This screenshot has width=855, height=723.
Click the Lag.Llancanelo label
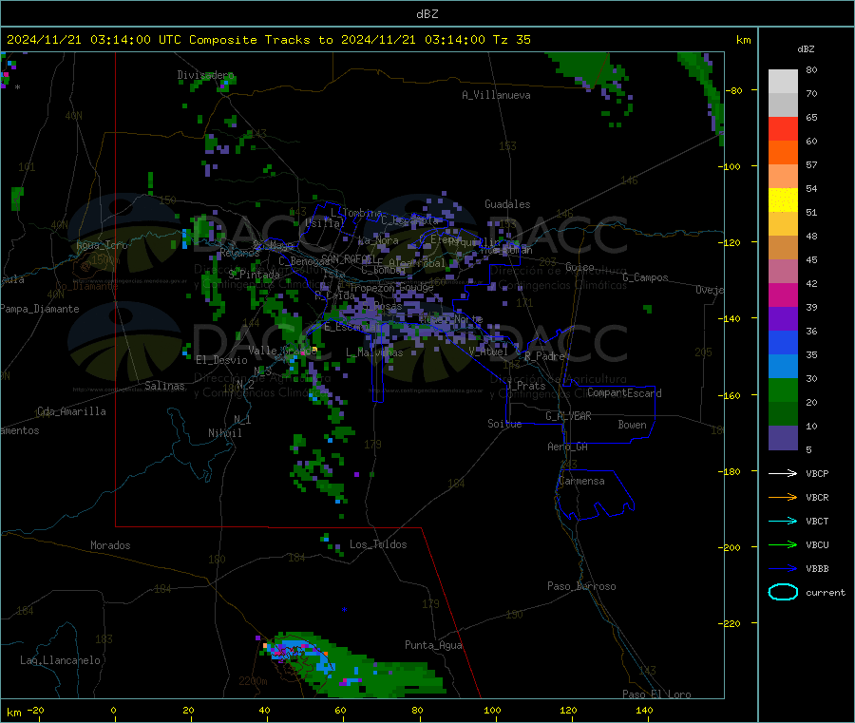click(x=60, y=660)
